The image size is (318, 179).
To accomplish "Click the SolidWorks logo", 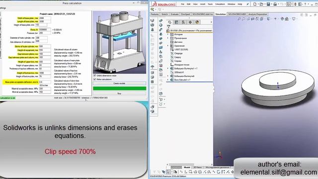I will [x=164, y=4].
